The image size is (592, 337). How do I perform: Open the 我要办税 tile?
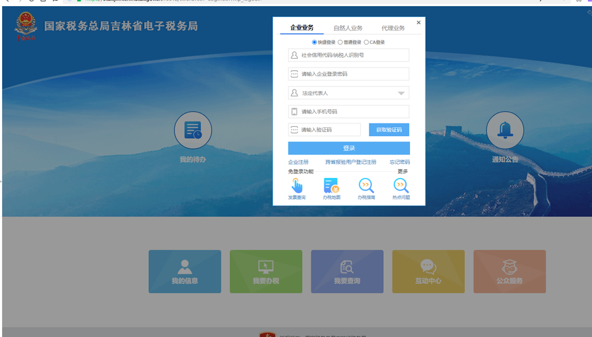point(266,272)
